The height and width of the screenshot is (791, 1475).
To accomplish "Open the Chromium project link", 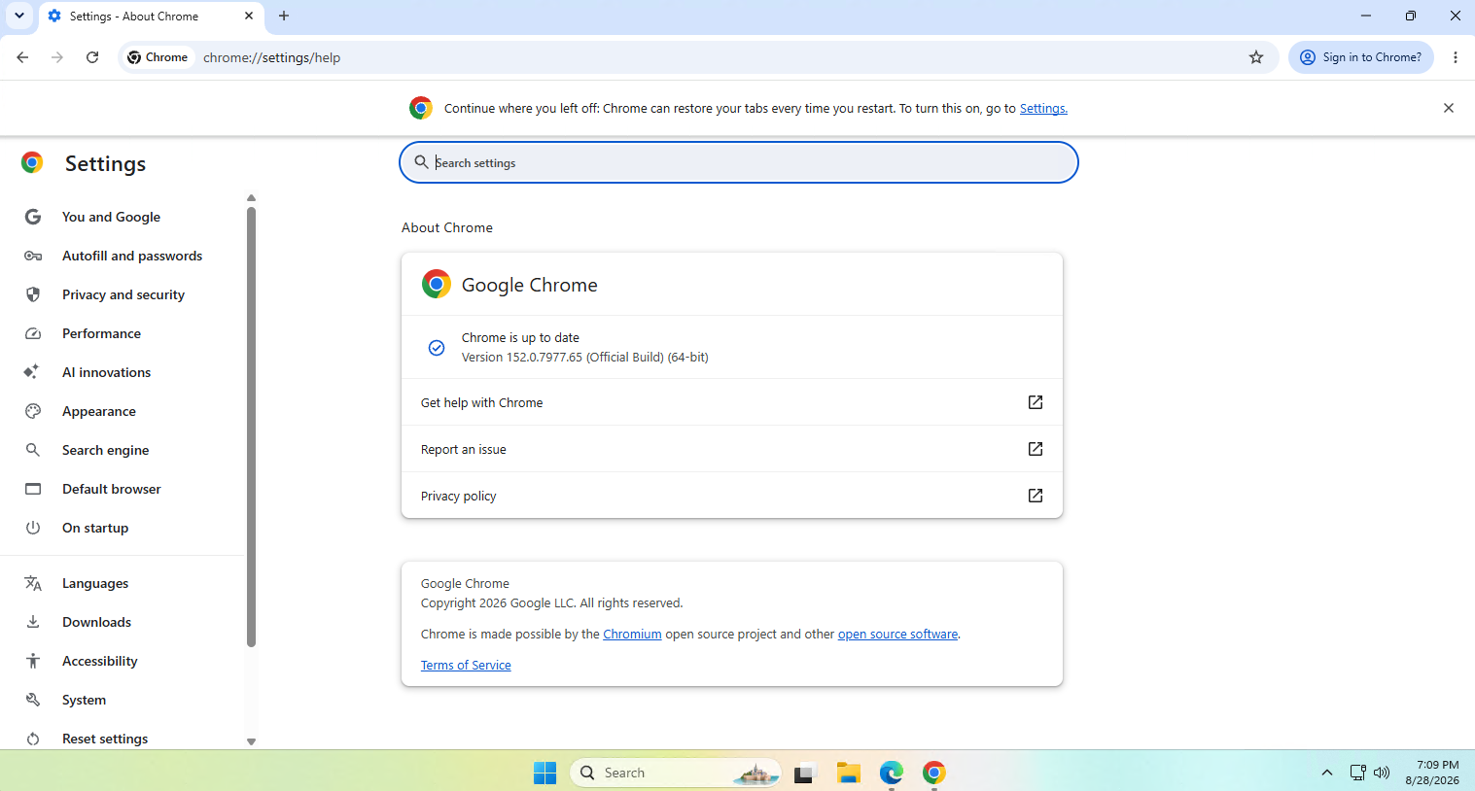I will pyautogui.click(x=632, y=634).
